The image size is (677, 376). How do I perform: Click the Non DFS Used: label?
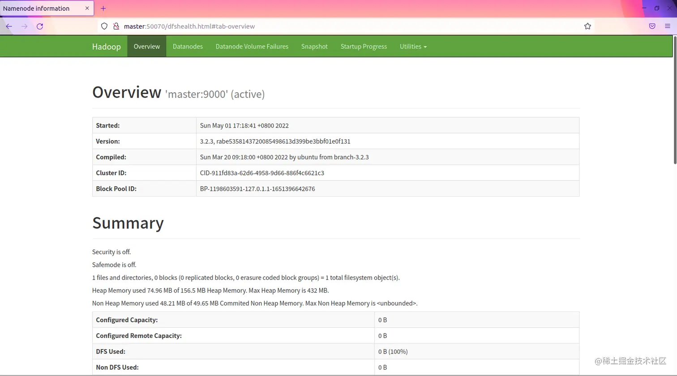117,367
